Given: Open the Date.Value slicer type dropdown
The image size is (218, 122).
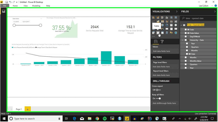Looking at the screenshot, I should pos(41,19).
